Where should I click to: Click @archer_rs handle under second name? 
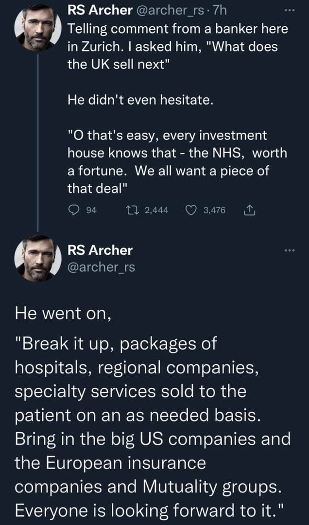[x=101, y=266]
